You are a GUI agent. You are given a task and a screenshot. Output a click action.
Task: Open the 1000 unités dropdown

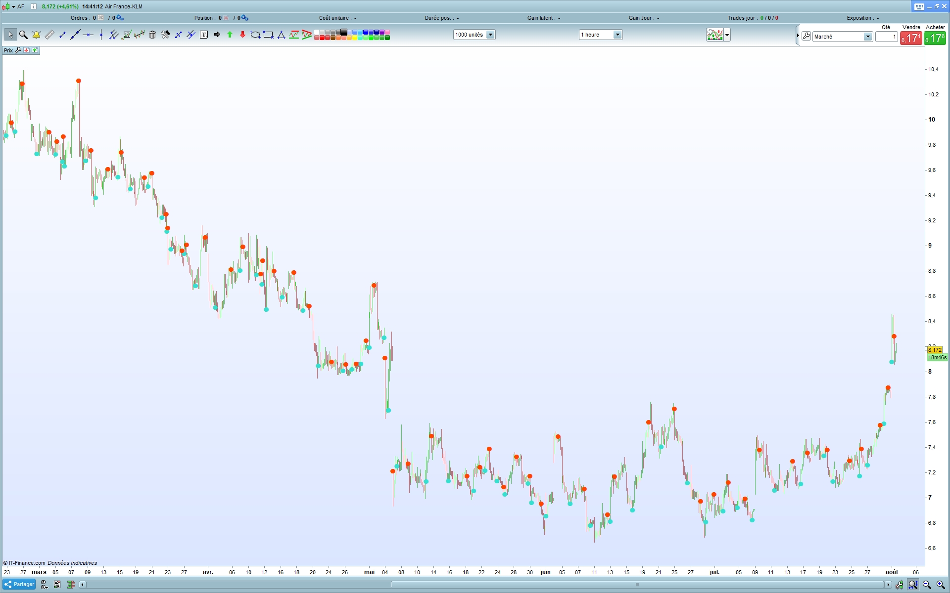pos(490,35)
